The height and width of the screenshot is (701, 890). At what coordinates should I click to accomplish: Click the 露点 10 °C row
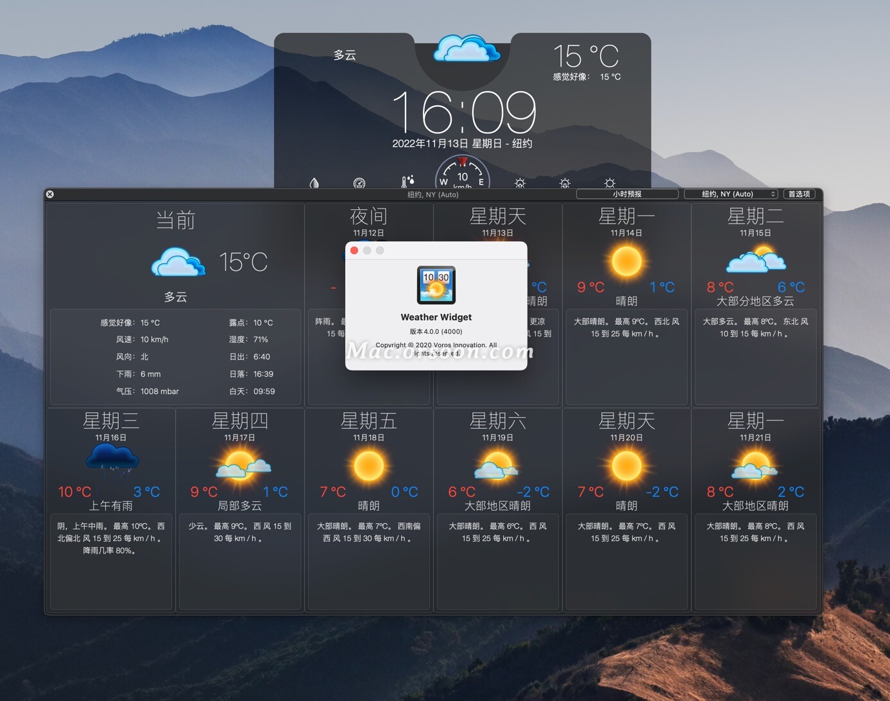[251, 323]
